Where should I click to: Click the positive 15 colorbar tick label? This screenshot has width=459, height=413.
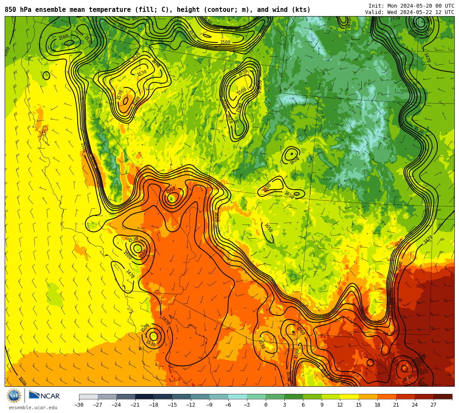coord(359,405)
